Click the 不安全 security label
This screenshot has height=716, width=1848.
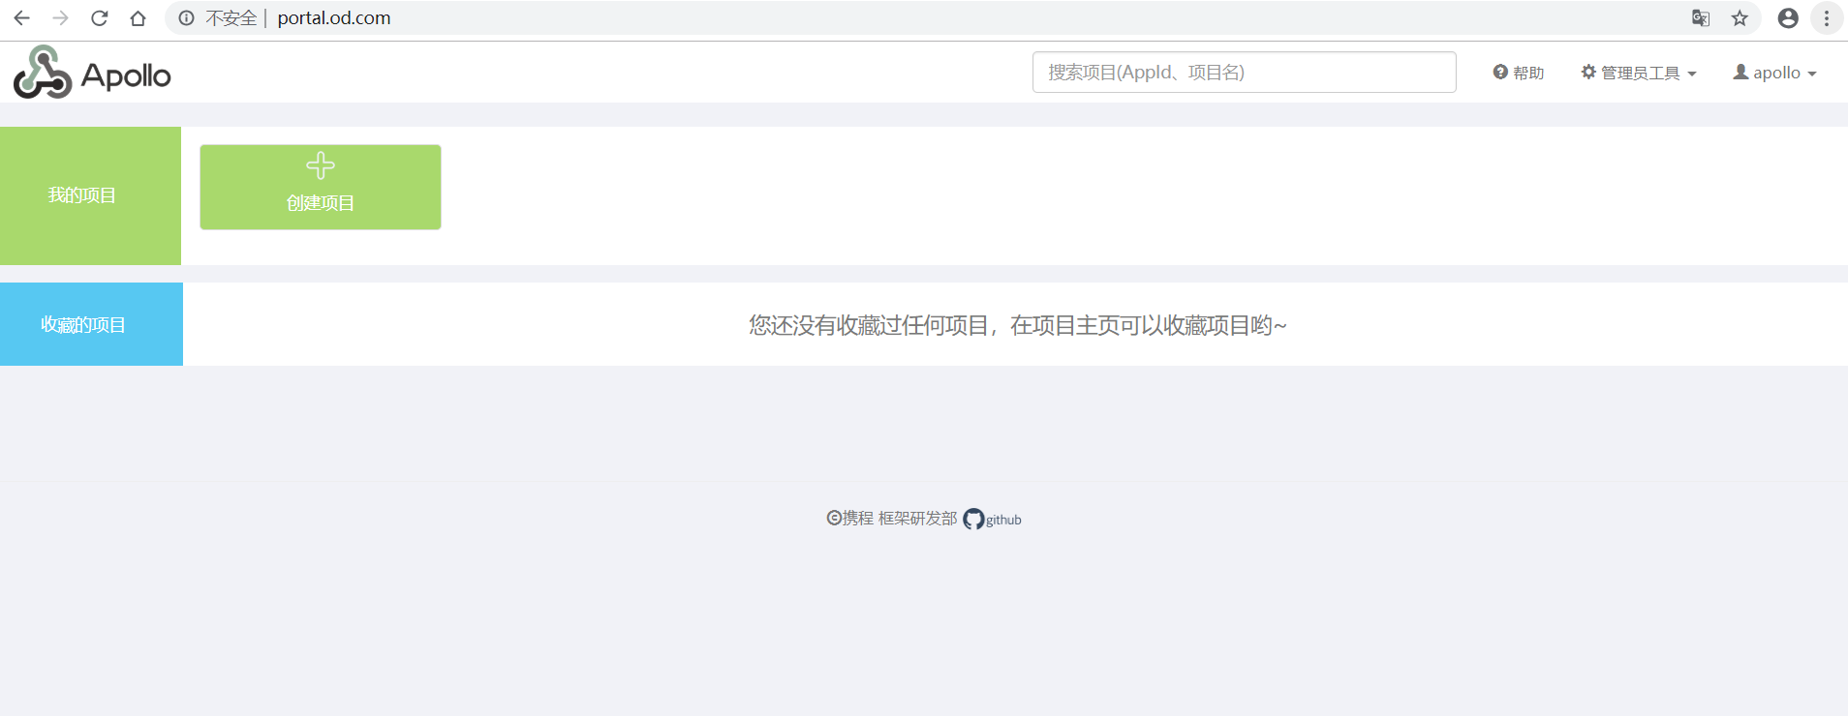pos(231,18)
